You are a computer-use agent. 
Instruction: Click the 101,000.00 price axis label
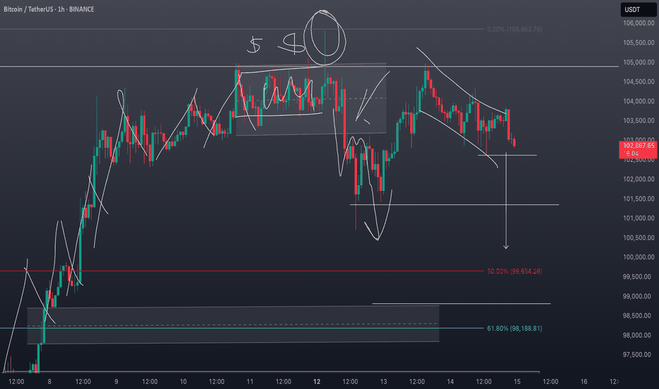(x=638, y=218)
